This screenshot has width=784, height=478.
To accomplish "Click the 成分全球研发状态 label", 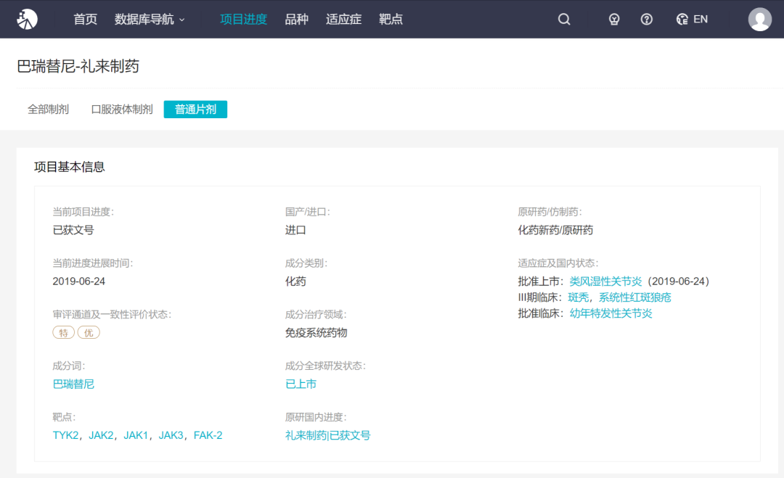I will tap(325, 366).
